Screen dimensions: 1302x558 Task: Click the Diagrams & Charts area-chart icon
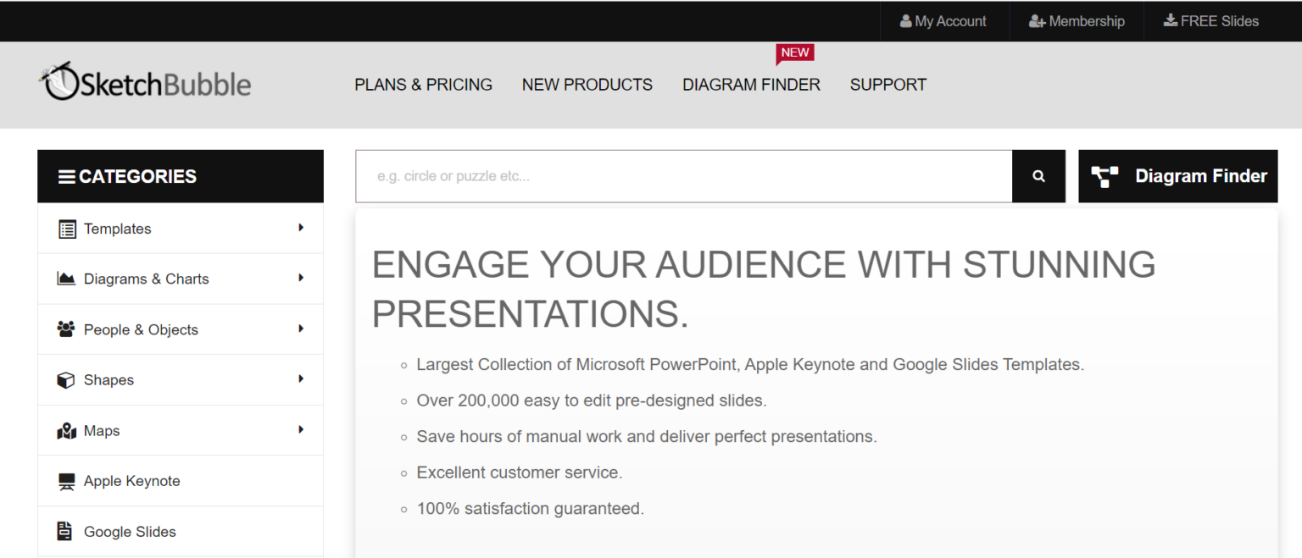point(66,279)
